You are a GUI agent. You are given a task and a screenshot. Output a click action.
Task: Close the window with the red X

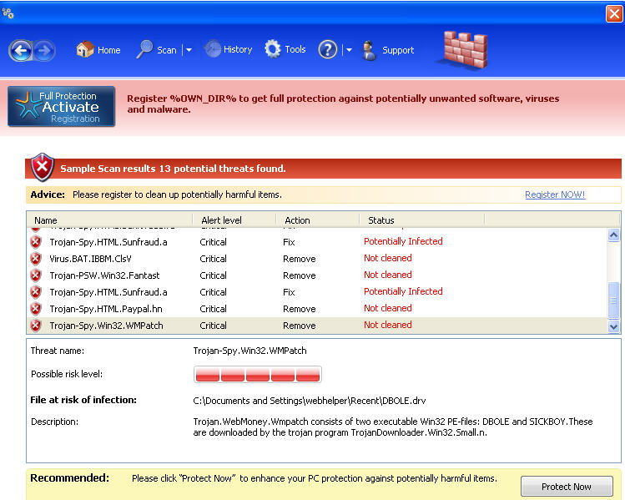[614, 14]
